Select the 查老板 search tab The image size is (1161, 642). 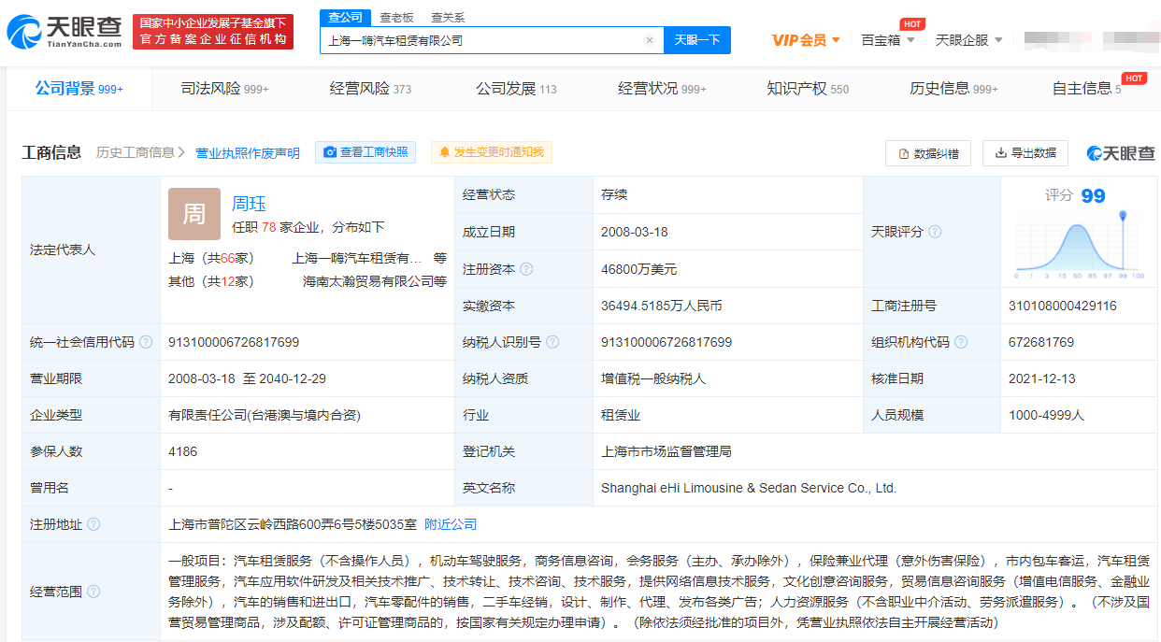click(x=396, y=18)
